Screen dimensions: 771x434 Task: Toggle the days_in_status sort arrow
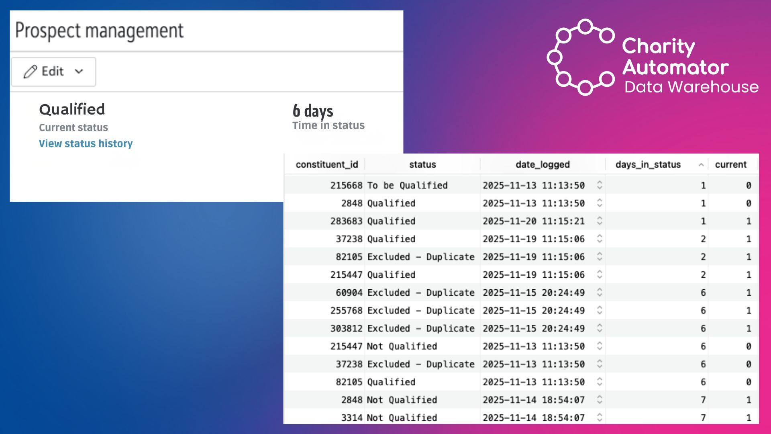pyautogui.click(x=701, y=165)
